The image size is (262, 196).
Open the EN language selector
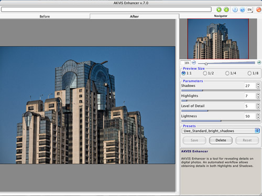click(x=250, y=9)
